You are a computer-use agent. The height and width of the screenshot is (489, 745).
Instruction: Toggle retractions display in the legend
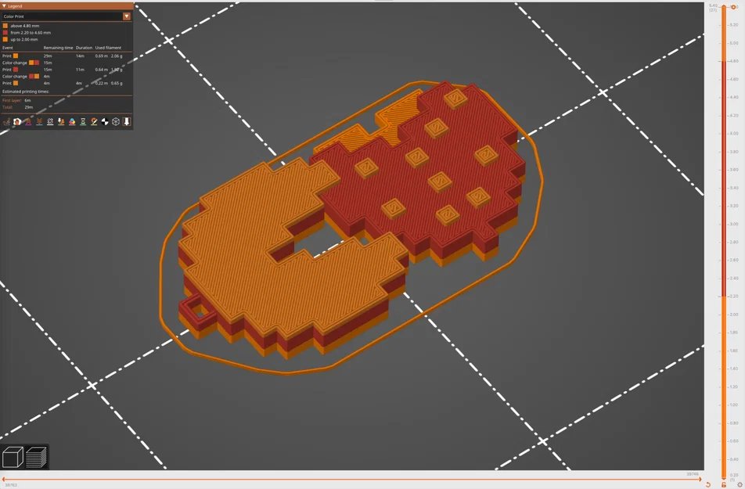(x=29, y=121)
